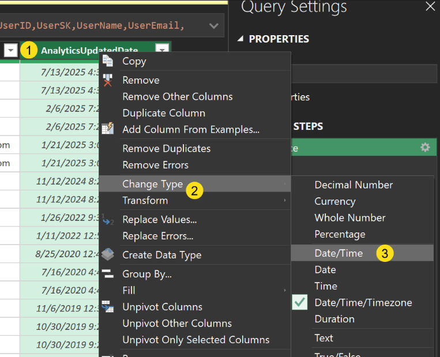Click the Copy icon in context menu
440x357 pixels.
(x=108, y=61)
